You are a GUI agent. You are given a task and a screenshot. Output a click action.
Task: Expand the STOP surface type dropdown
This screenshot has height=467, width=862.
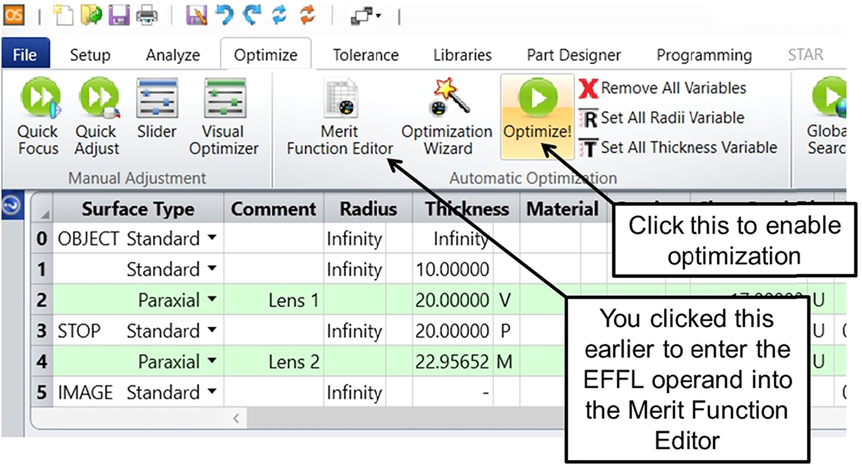click(x=212, y=331)
